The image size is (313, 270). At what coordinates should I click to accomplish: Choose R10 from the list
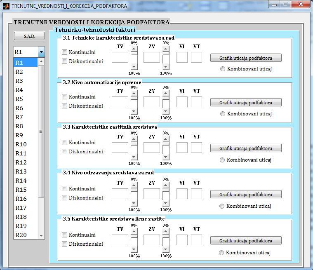(25, 144)
